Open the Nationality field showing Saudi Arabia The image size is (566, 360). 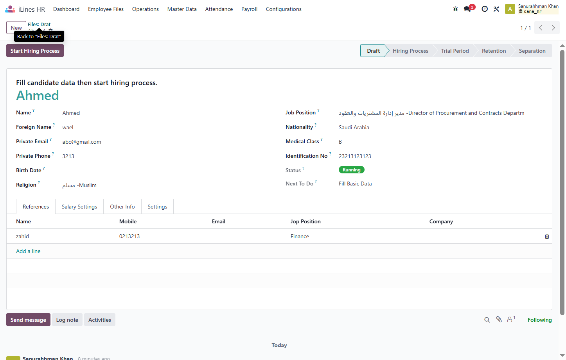tap(440, 127)
